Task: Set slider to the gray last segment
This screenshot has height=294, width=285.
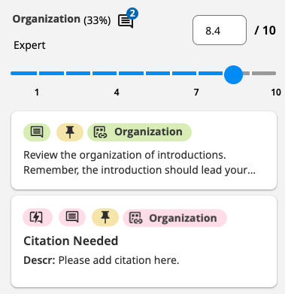Action: click(x=264, y=74)
